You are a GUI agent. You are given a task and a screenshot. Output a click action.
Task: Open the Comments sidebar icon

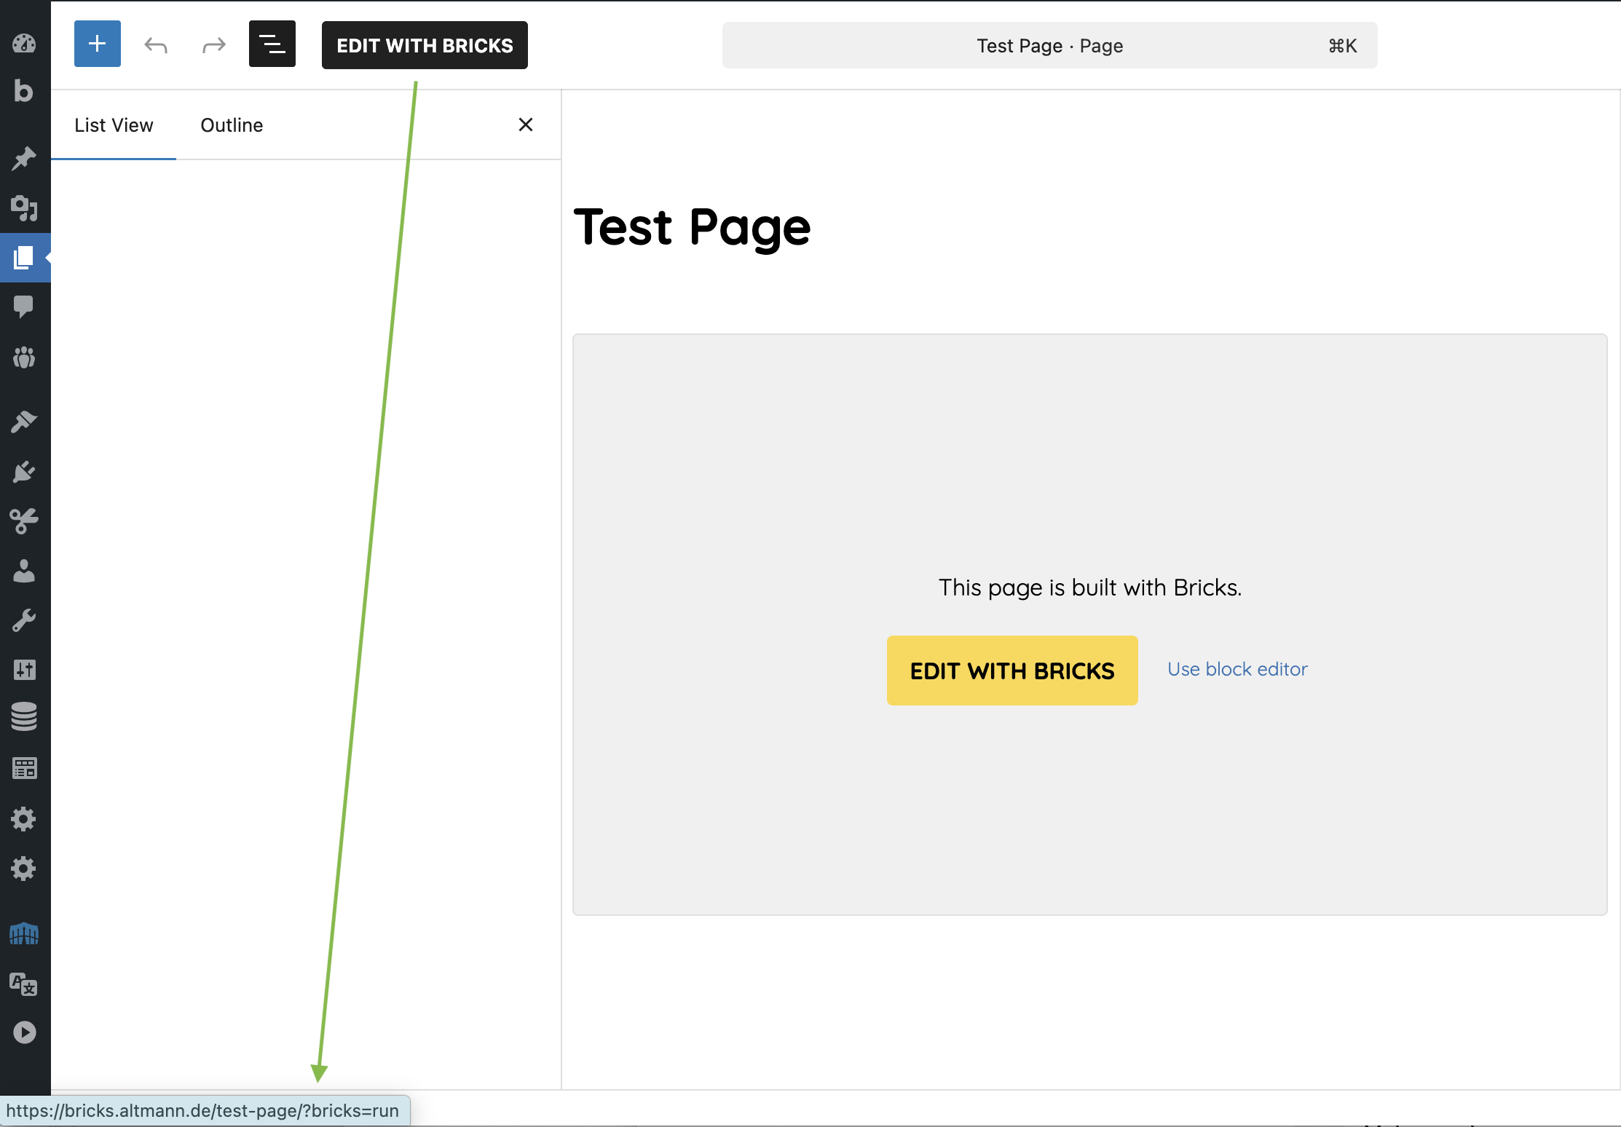click(x=24, y=307)
